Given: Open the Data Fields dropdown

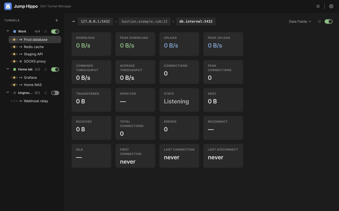Looking at the screenshot, I should click(x=300, y=21).
